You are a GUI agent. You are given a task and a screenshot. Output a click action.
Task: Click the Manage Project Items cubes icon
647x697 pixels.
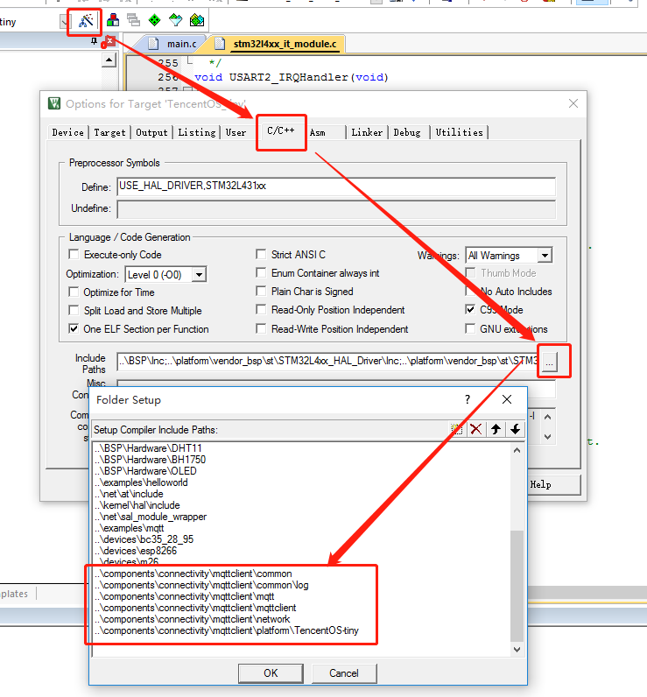(113, 20)
